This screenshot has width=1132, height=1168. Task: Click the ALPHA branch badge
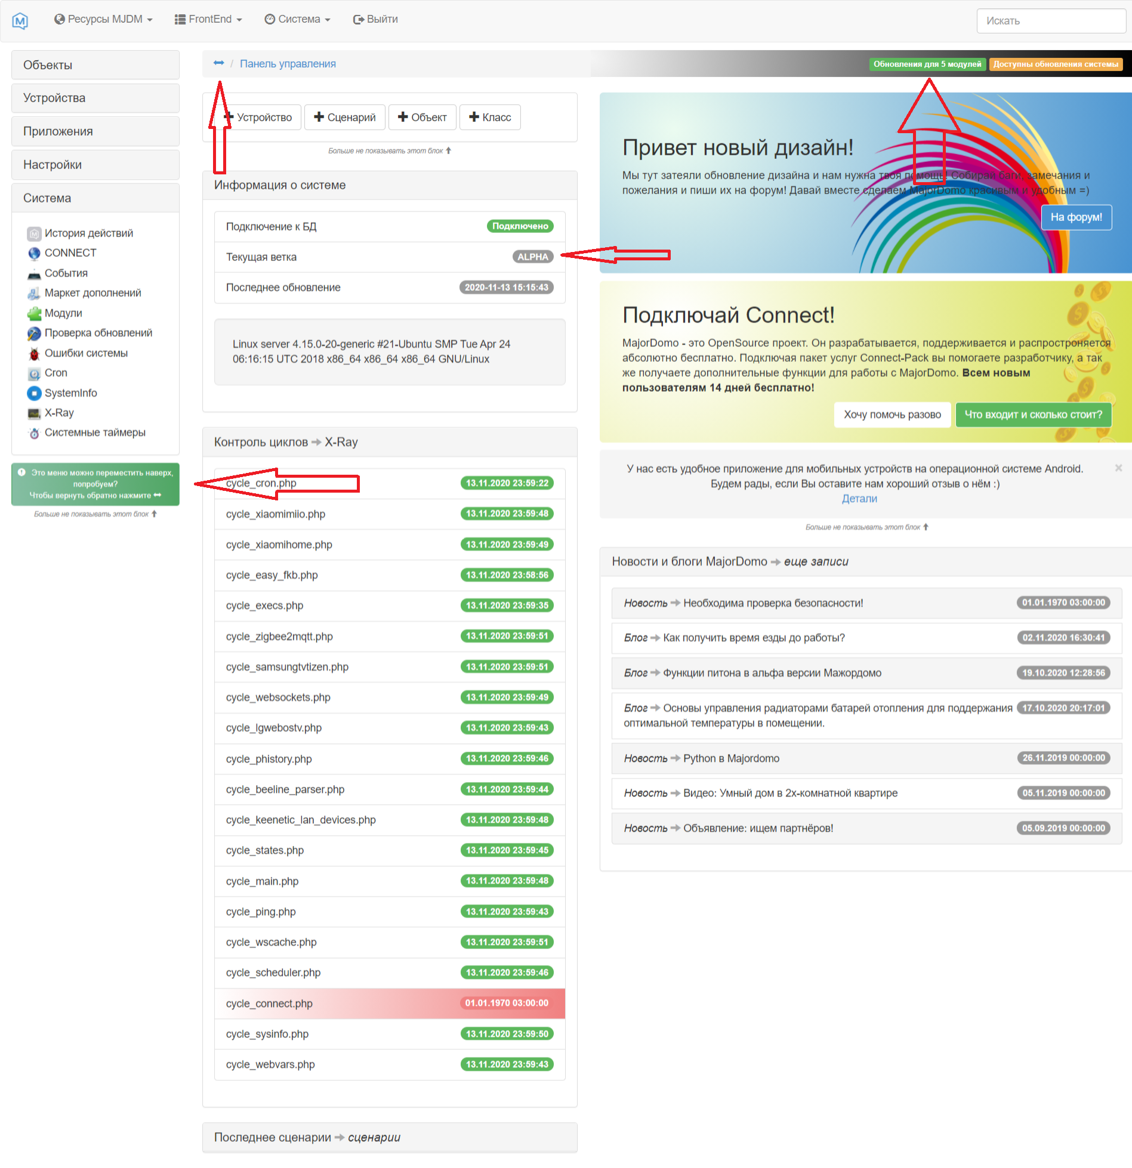pyautogui.click(x=533, y=257)
